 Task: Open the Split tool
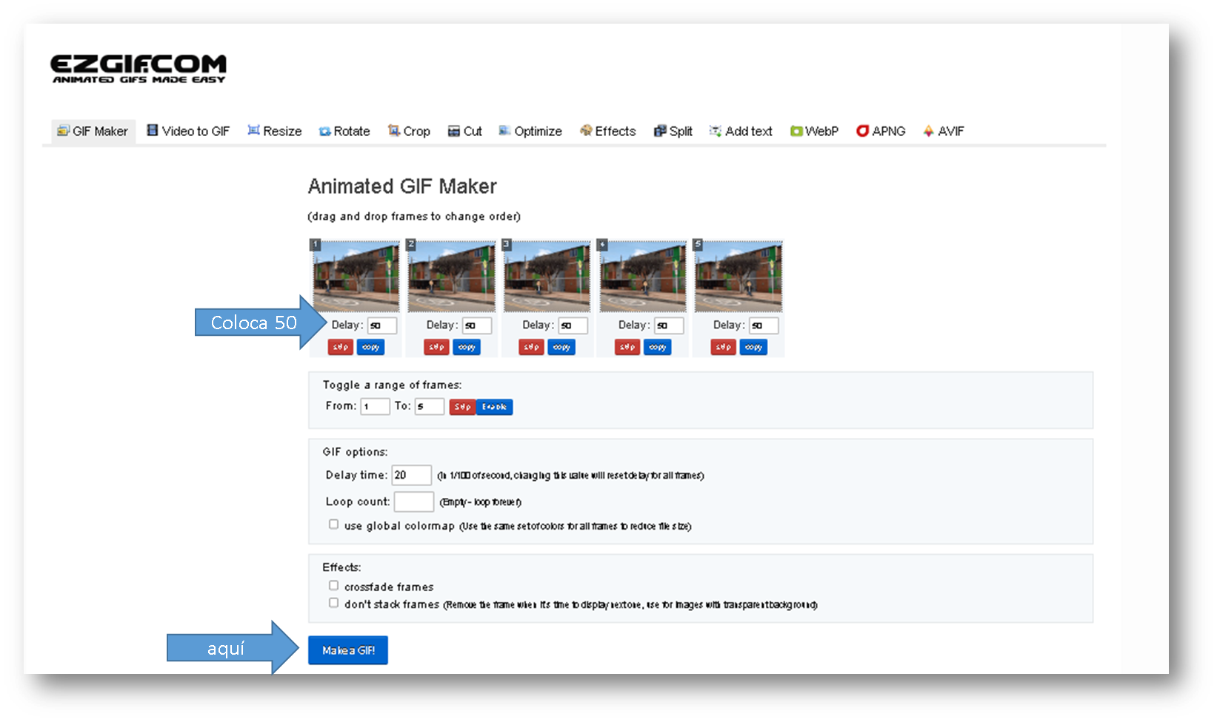[673, 131]
